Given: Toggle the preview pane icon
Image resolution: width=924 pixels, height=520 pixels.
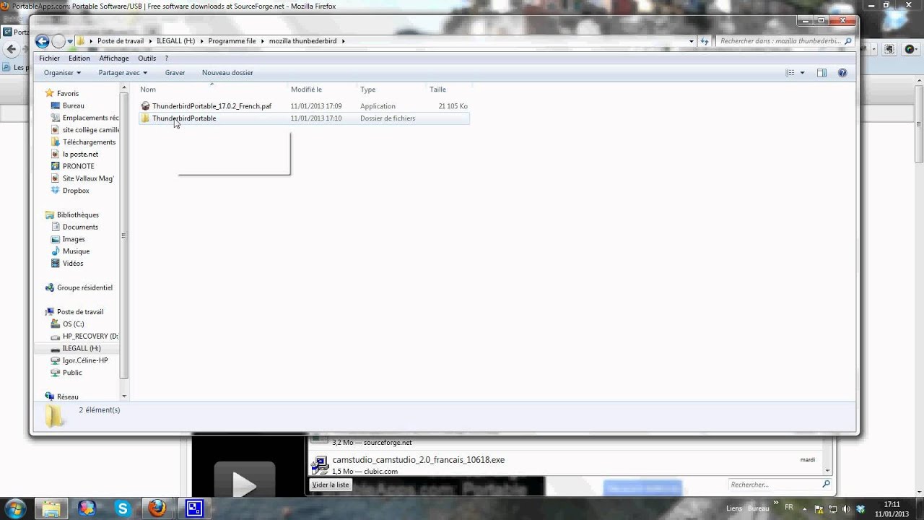Looking at the screenshot, I should click(x=821, y=73).
